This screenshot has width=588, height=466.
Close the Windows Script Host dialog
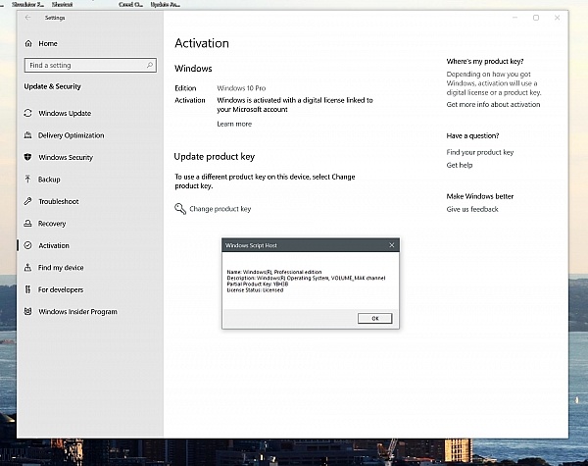[x=391, y=245]
